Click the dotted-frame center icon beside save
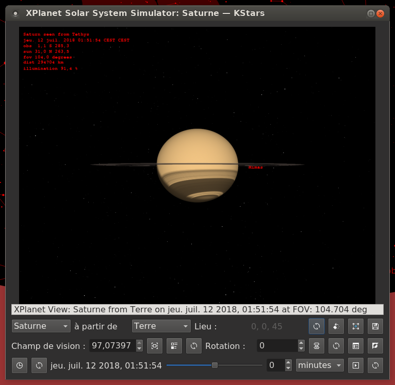The width and height of the screenshot is (395, 385). pyautogui.click(x=356, y=326)
